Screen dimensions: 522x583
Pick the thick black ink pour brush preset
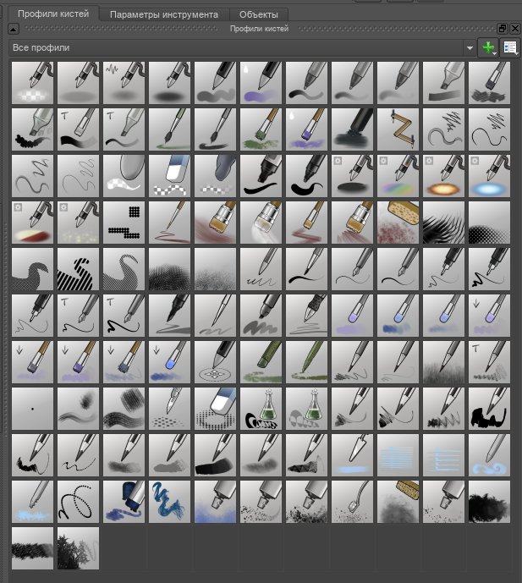point(353,129)
